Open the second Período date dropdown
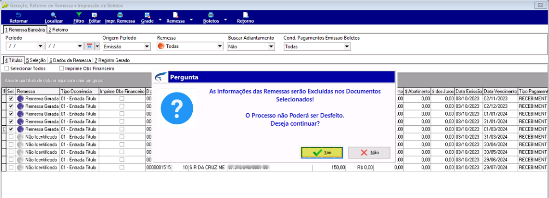Viewport: 549px width, 198px height. click(81, 46)
